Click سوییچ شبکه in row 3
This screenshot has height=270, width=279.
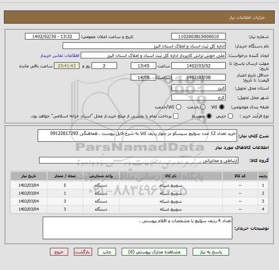171,201
